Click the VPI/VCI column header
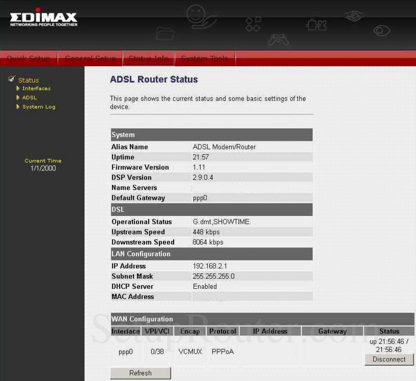Viewport: 416px width, 381px height. [157, 331]
